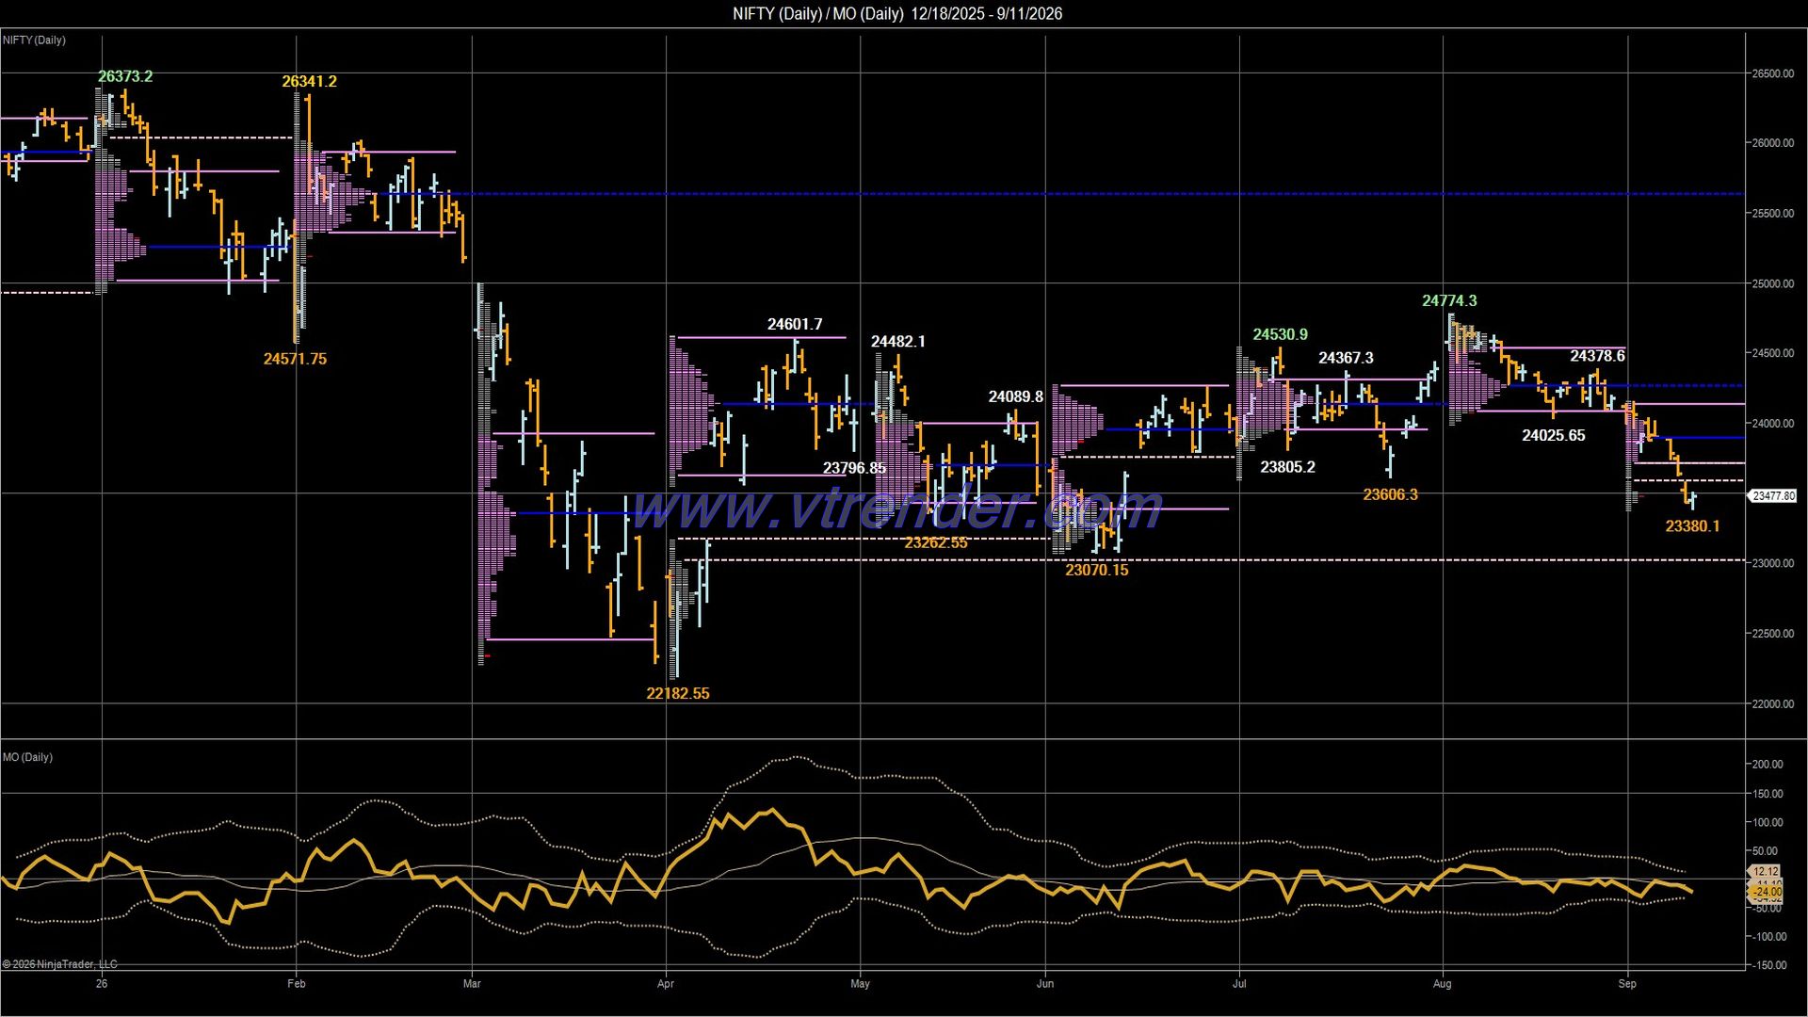The width and height of the screenshot is (1808, 1017).
Task: Click the Aug date axis label
Action: 1442,984
